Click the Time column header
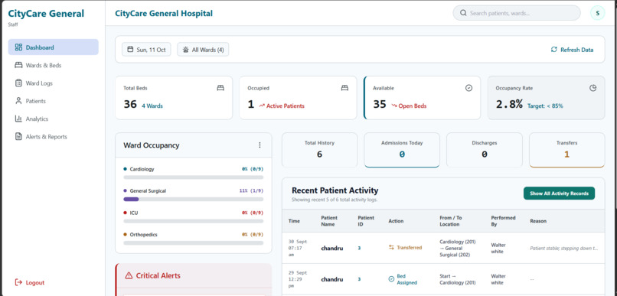Screen dimensions: 617x296 (x=294, y=221)
